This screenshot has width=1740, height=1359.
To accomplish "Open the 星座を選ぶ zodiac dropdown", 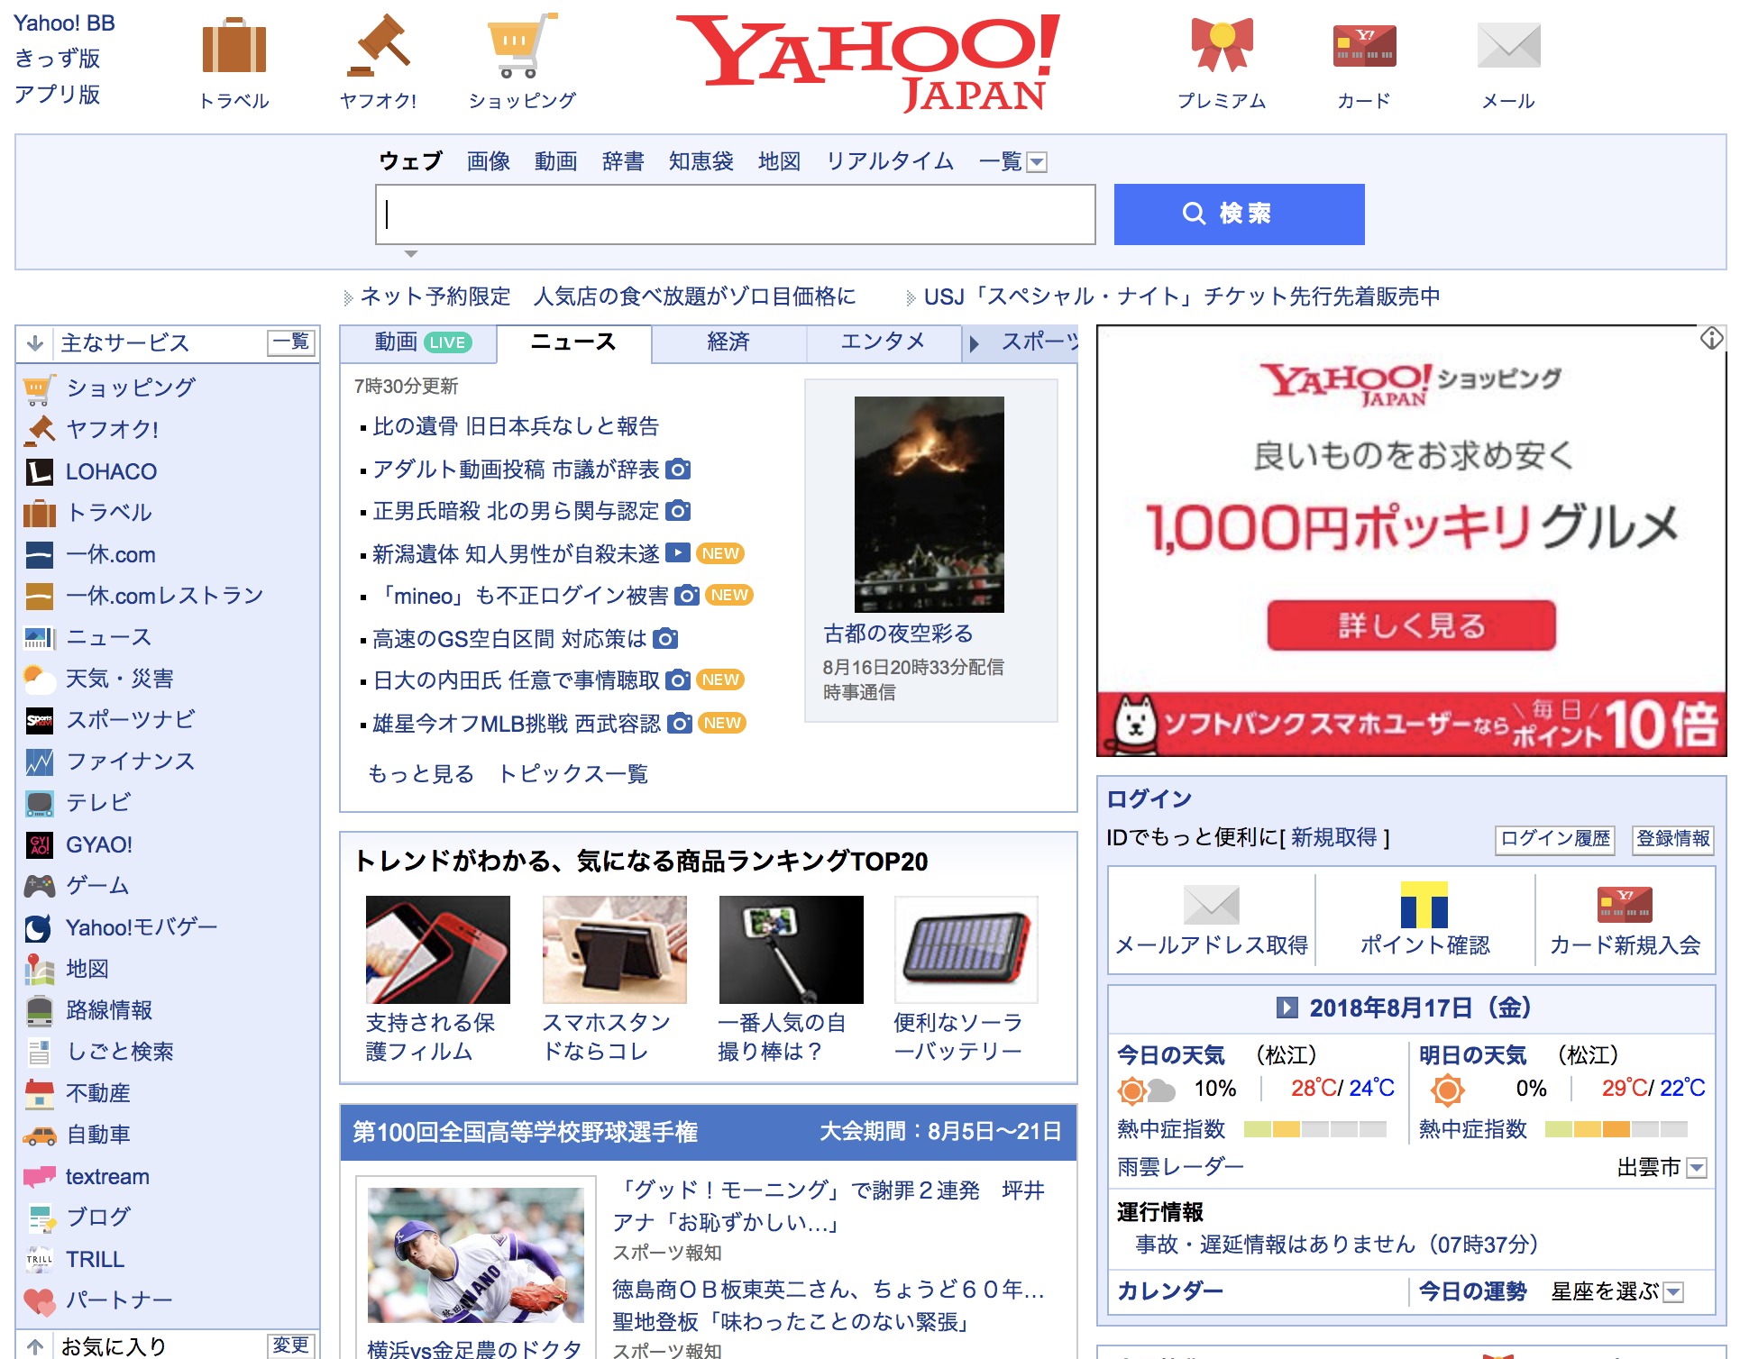I will [x=1673, y=1292].
